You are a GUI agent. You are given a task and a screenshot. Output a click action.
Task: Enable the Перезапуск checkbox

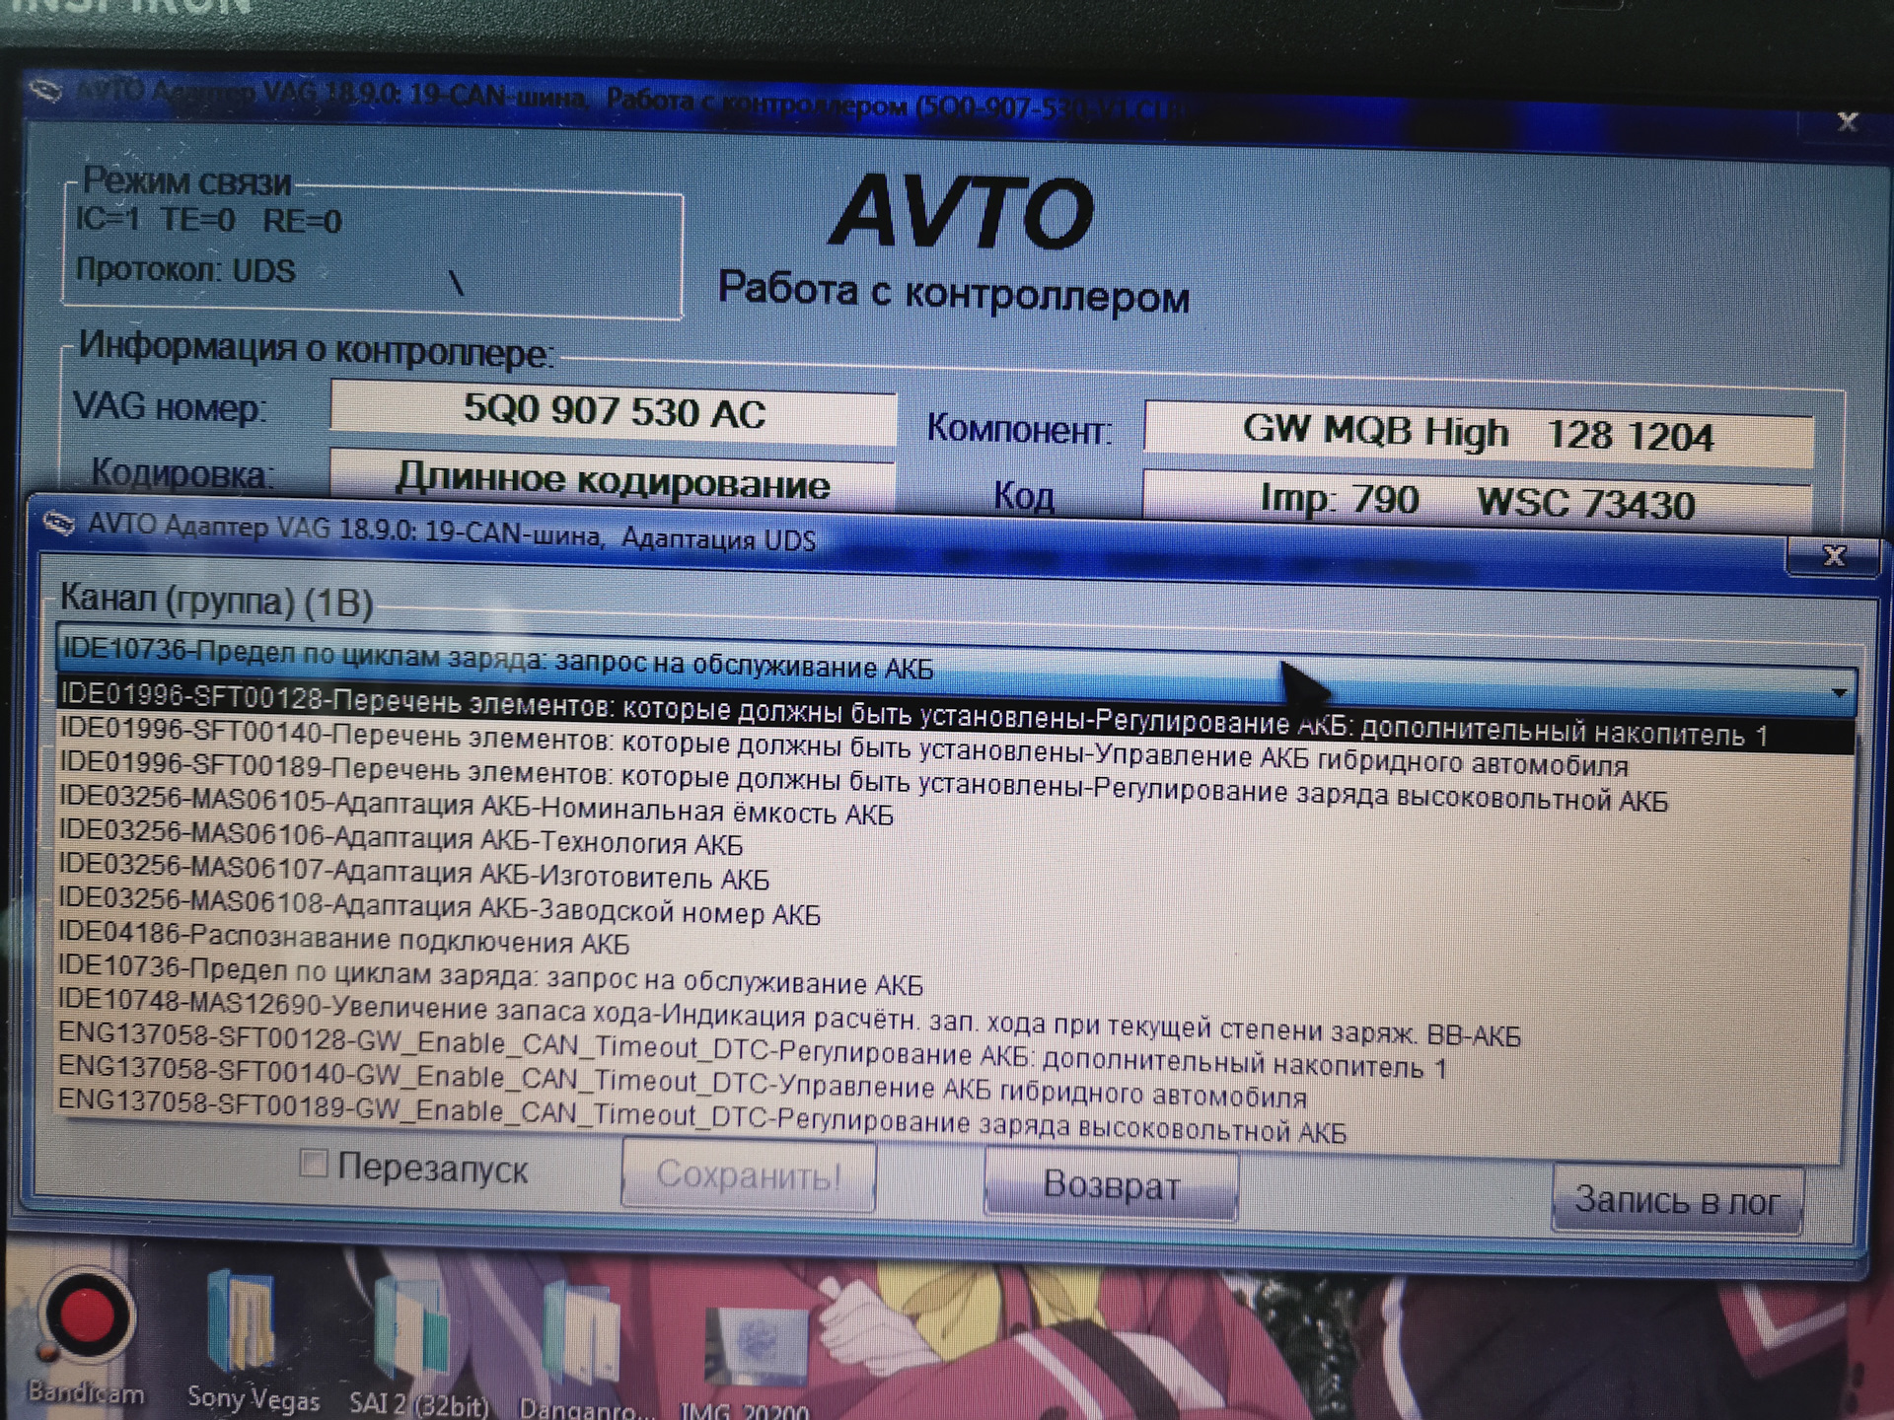pyautogui.click(x=313, y=1164)
